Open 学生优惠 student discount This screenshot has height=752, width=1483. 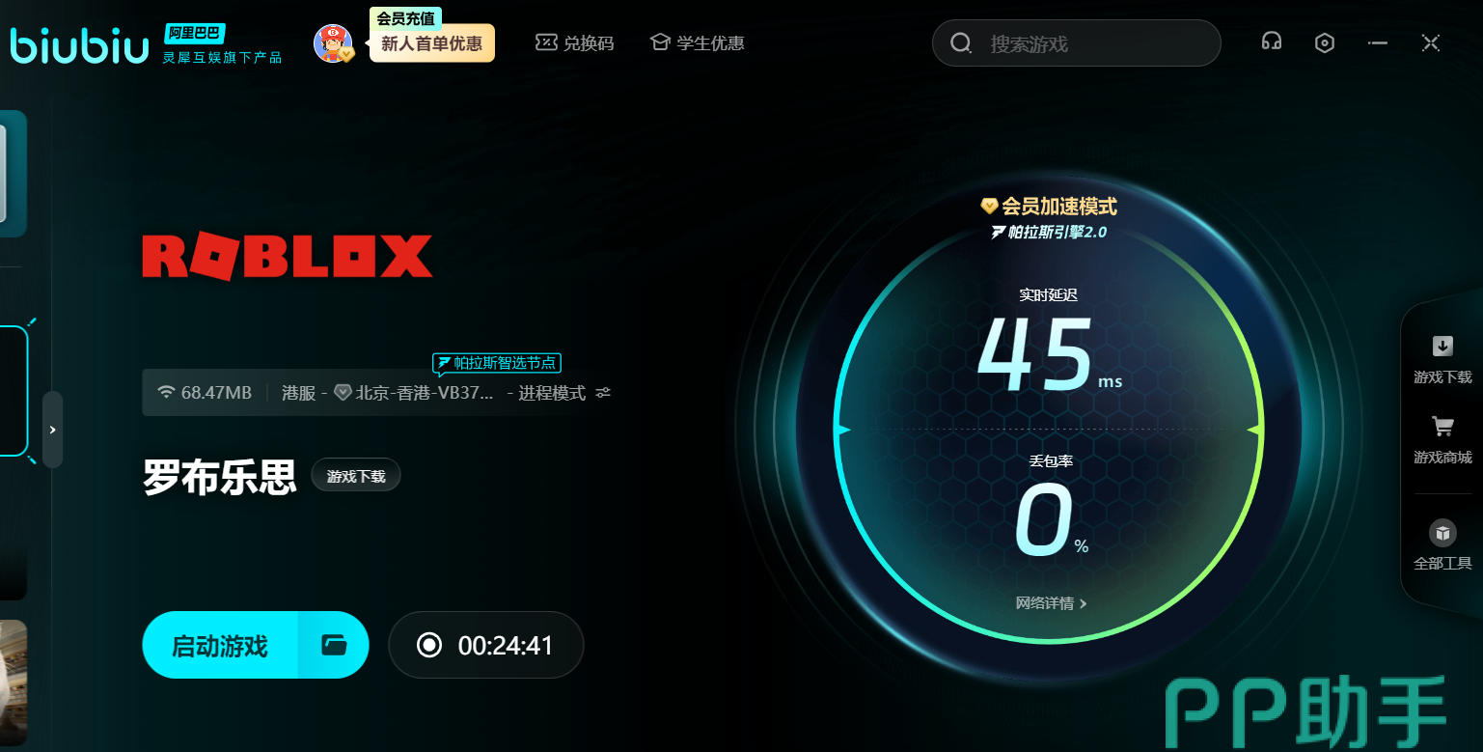(697, 43)
